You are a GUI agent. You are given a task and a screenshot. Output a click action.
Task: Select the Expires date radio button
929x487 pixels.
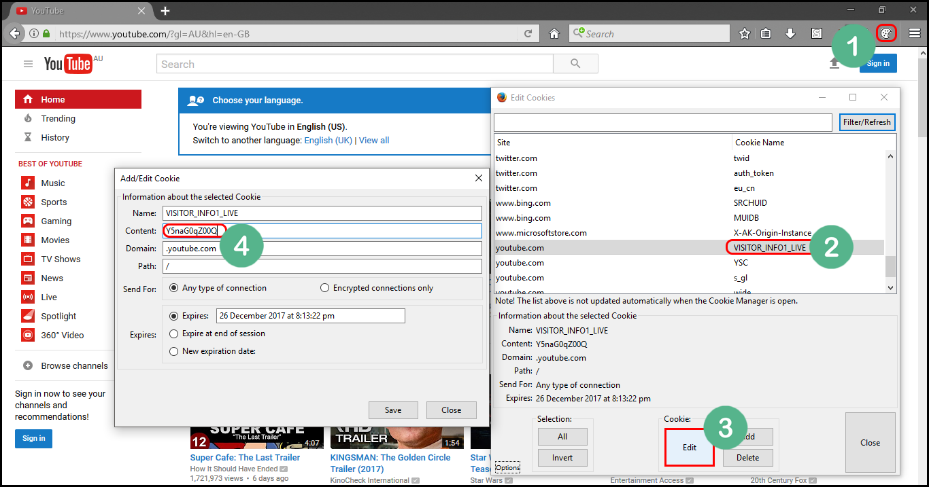point(174,316)
